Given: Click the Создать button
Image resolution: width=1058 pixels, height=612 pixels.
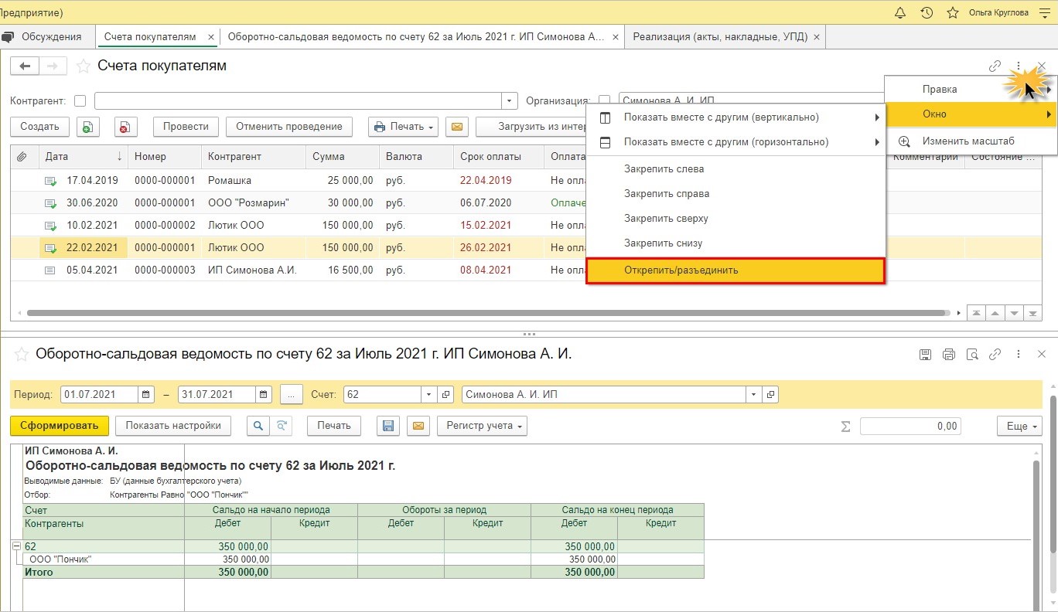Looking at the screenshot, I should pos(39,127).
